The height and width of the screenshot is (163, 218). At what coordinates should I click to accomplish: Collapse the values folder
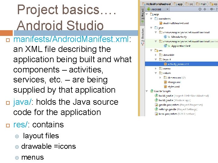click(156, 73)
